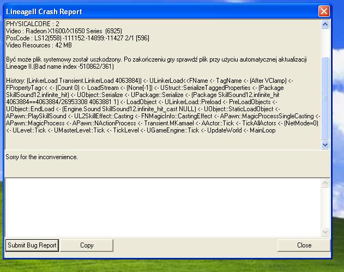Copy the crash report text
Screen dimensions: 344x272
click(87, 245)
